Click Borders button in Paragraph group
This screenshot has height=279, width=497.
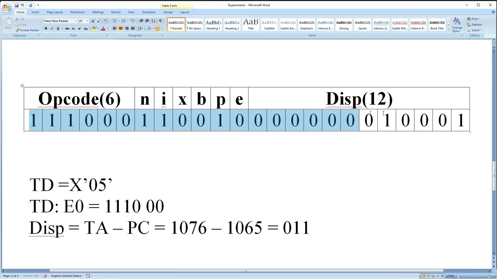click(156, 29)
